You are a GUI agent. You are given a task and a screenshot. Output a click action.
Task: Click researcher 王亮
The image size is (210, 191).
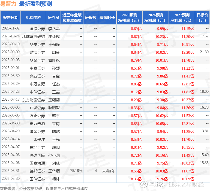(x=56, y=139)
